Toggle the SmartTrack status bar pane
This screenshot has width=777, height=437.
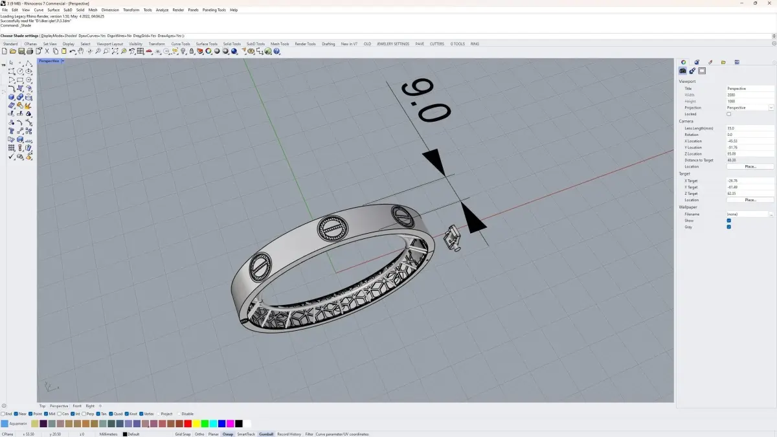pyautogui.click(x=246, y=434)
